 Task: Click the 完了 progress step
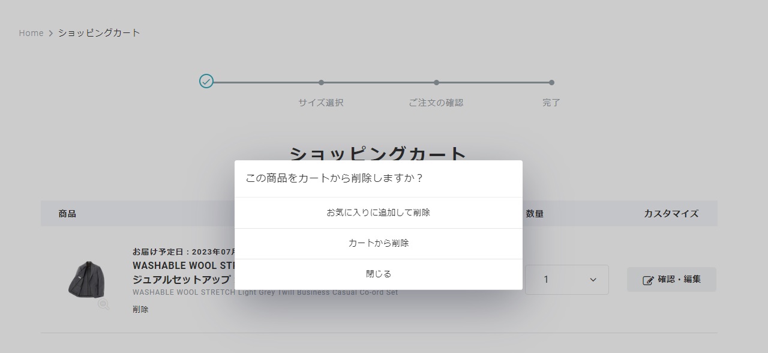551,103
